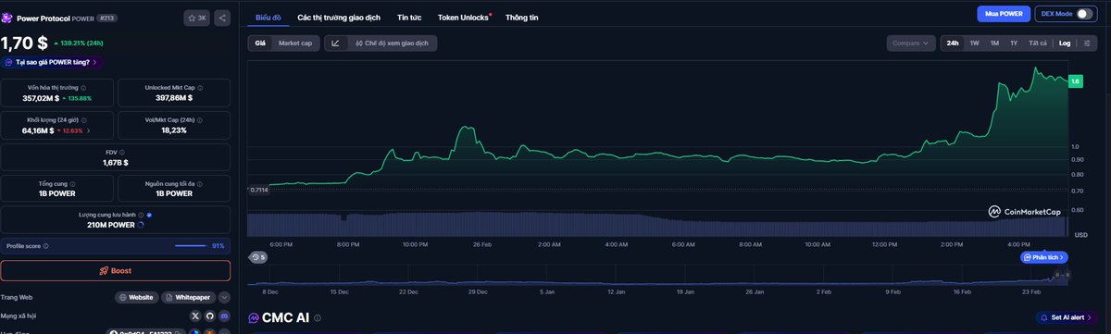The height and width of the screenshot is (334, 1111).
Task: Click the 397,86M $ unlocked market cap value
Action: (174, 98)
